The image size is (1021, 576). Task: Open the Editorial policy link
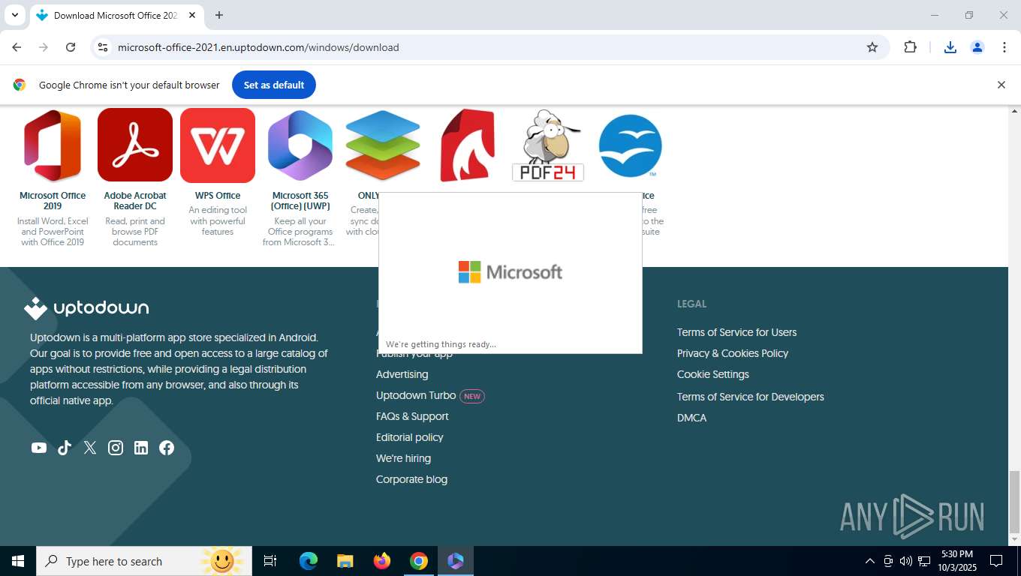coord(410,437)
